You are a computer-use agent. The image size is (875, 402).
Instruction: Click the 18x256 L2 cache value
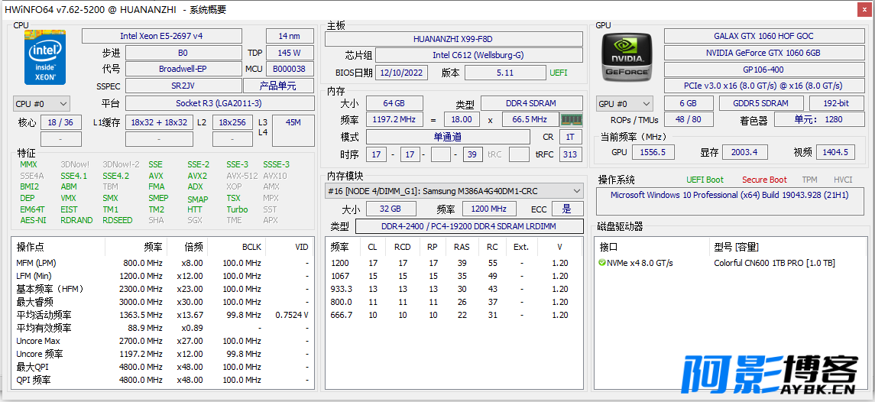(x=233, y=122)
